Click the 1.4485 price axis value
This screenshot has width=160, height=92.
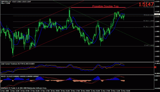(157, 61)
